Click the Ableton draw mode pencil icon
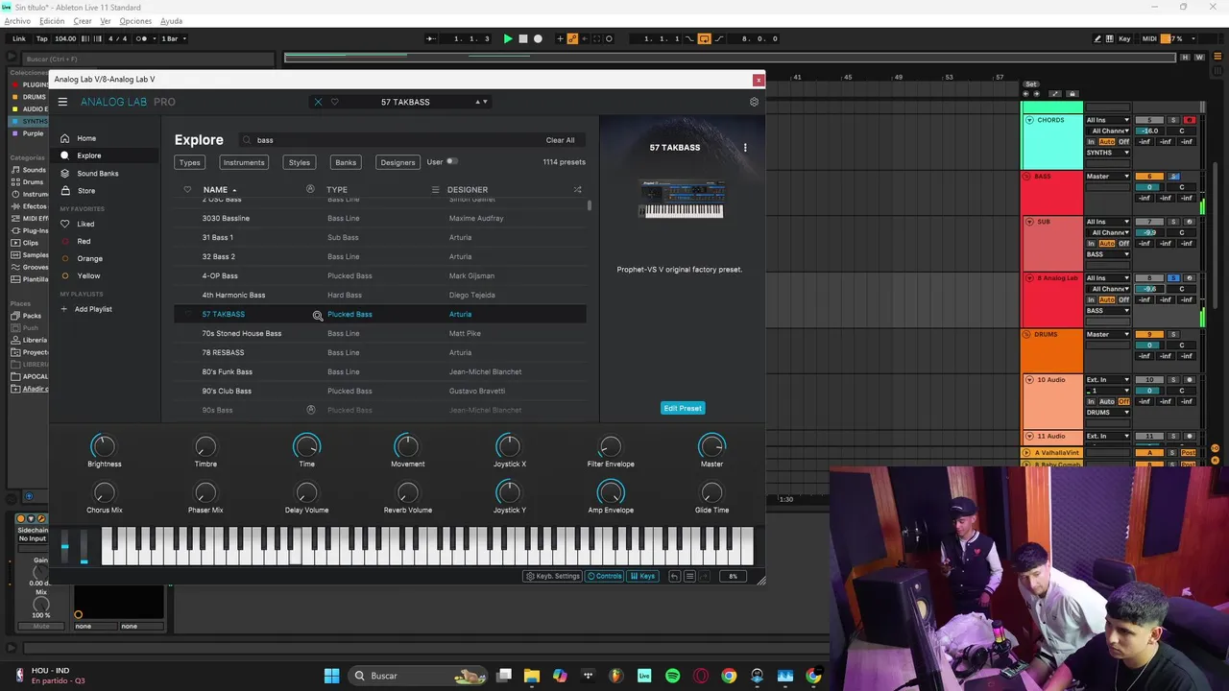Screen dimensions: 1229x691 [x=1097, y=38]
